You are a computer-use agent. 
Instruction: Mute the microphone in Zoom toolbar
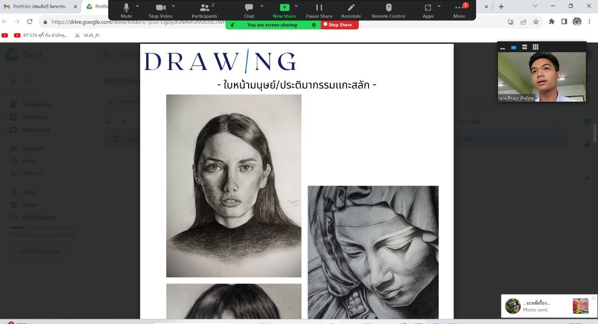(126, 10)
